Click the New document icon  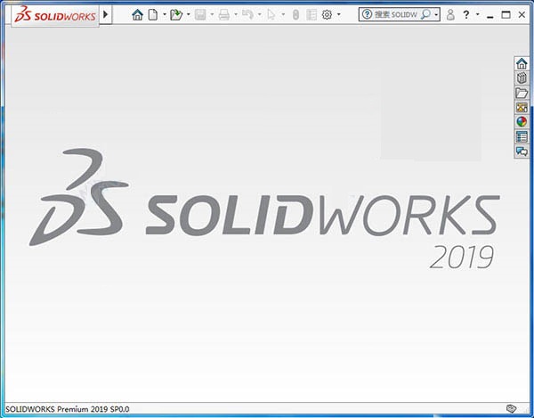tap(153, 15)
